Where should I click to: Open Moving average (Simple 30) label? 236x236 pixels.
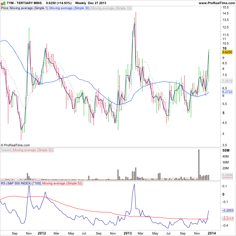pyautogui.click(x=70, y=8)
